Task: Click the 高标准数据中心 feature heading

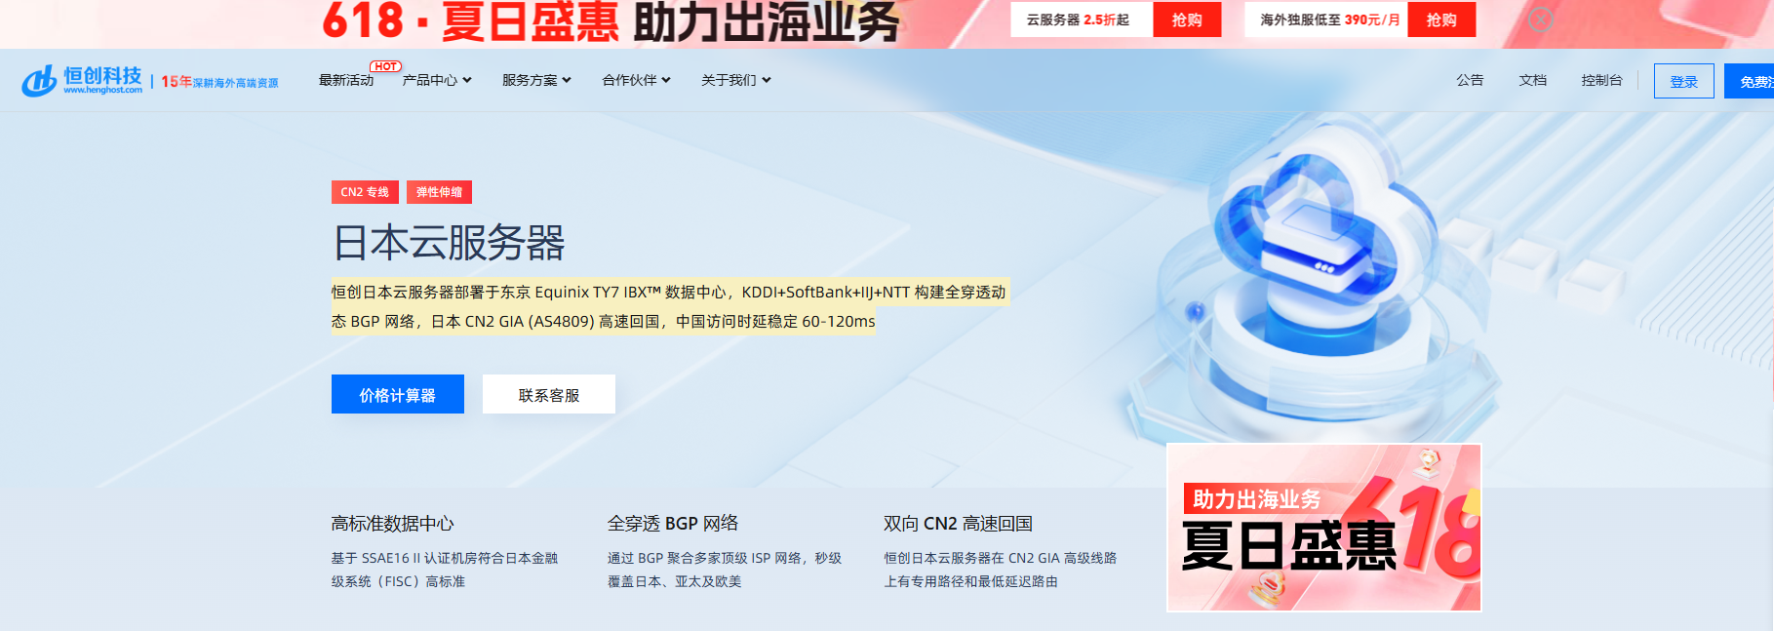Action: coord(392,524)
